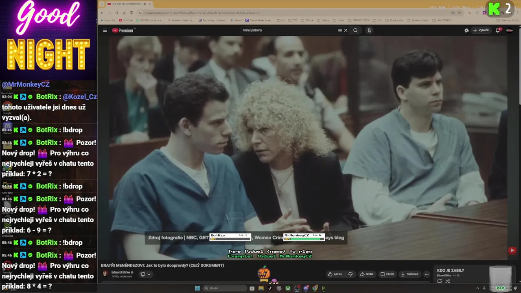Open the YouTube hamburger guide menu

coord(105,31)
